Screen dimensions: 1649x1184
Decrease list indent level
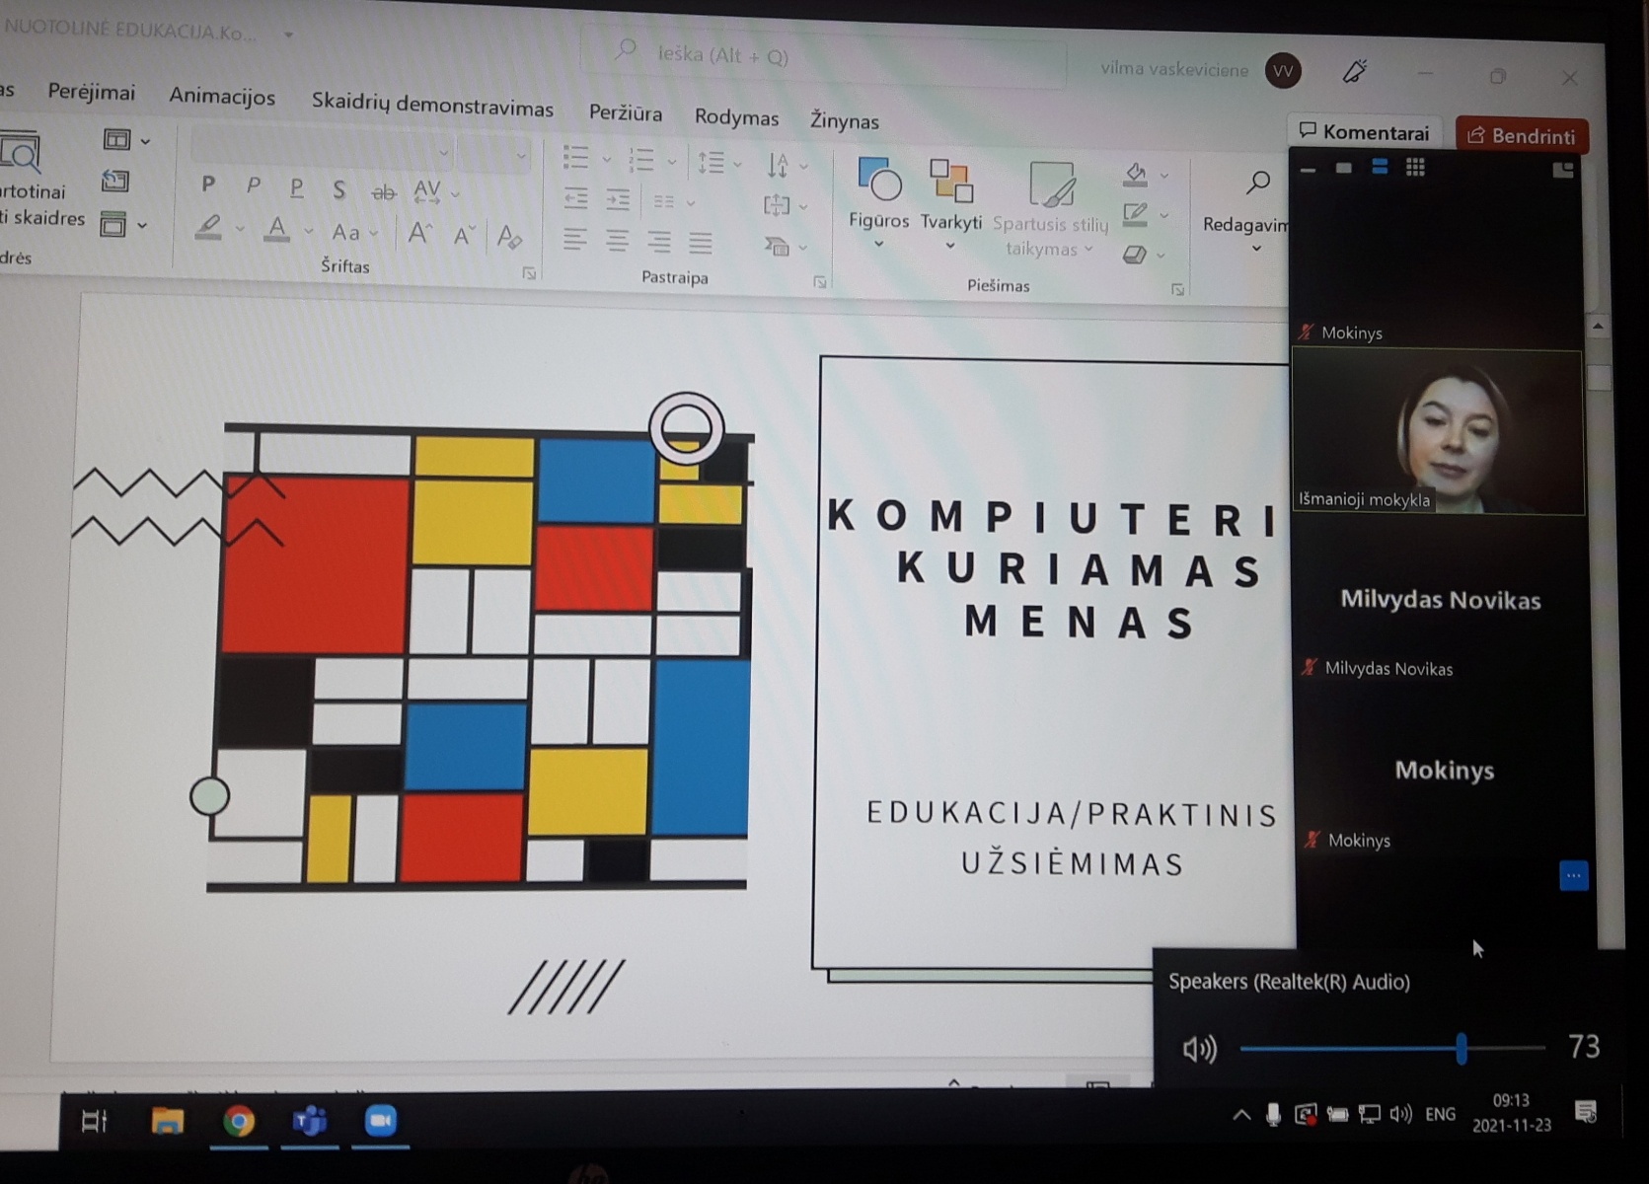pos(575,199)
